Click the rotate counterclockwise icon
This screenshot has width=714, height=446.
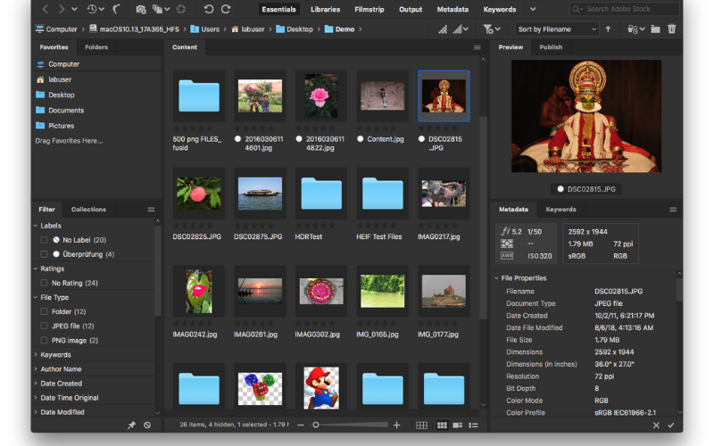tap(209, 9)
